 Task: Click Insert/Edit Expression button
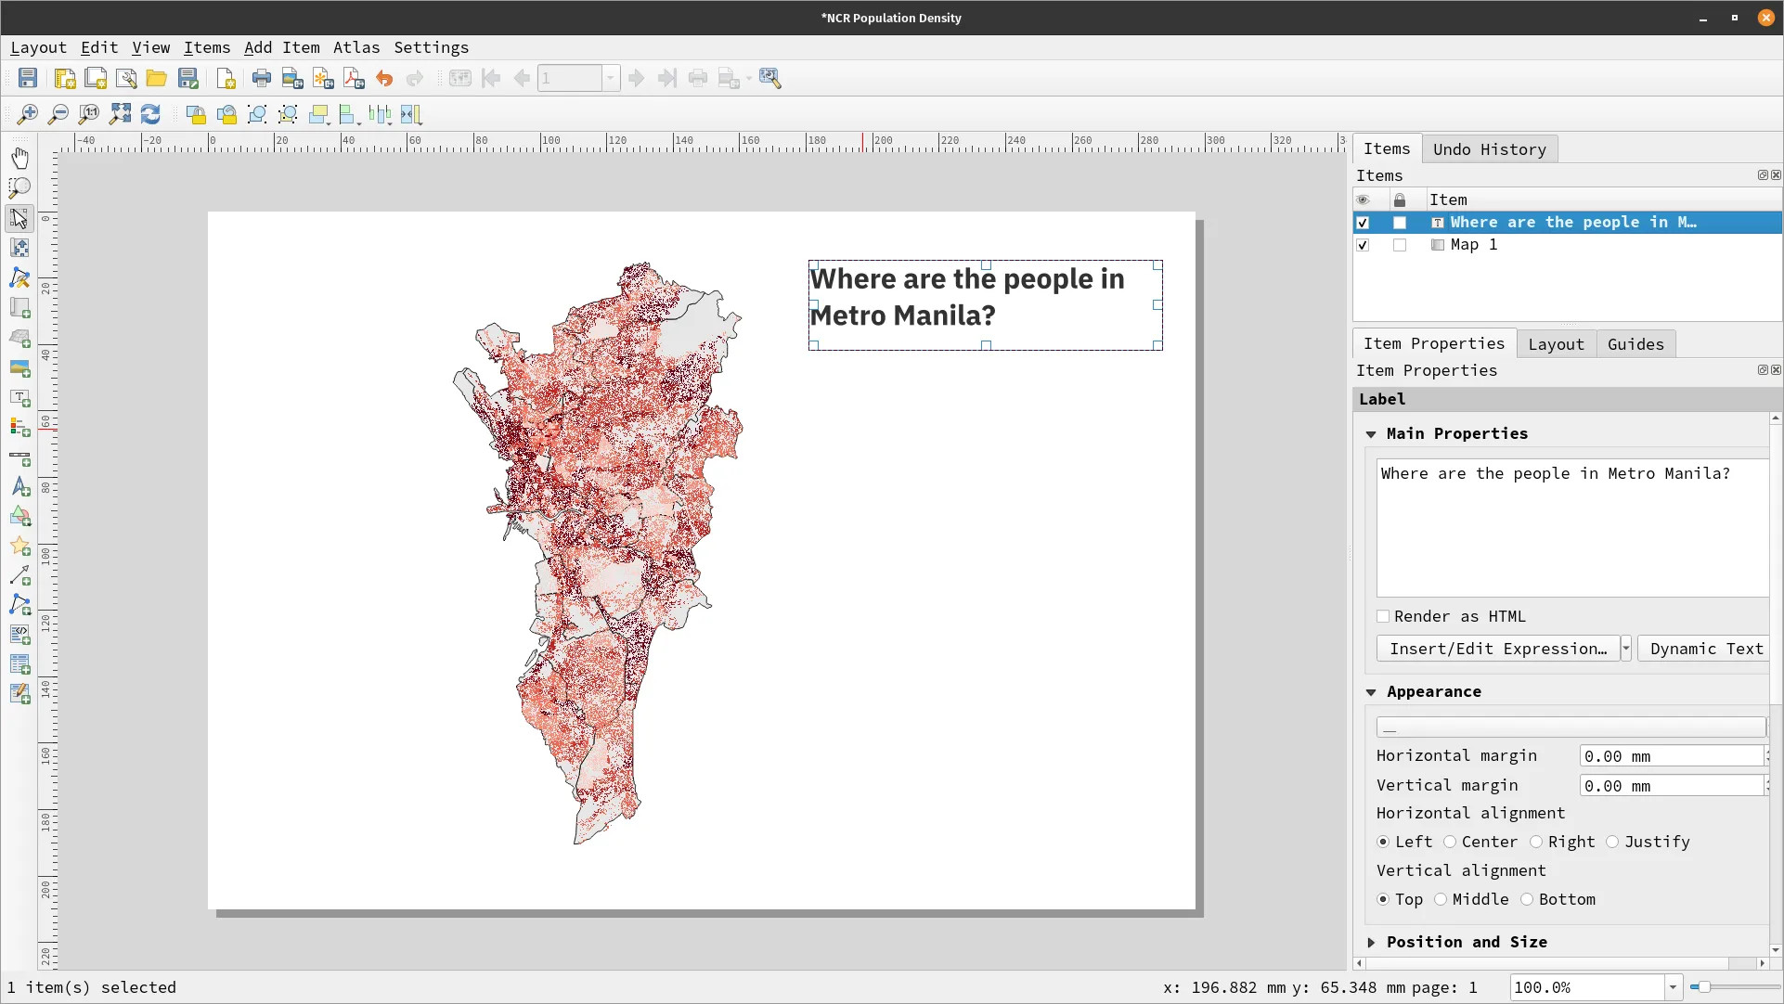pos(1497,648)
